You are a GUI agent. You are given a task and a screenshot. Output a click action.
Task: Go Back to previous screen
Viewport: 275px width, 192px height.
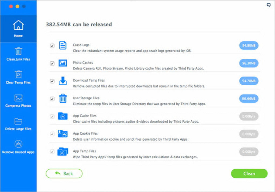pyautogui.click(x=64, y=174)
